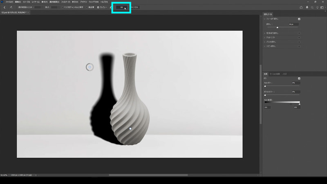Expand the パスぼかし section
The image size is (327, 184).
264,42
